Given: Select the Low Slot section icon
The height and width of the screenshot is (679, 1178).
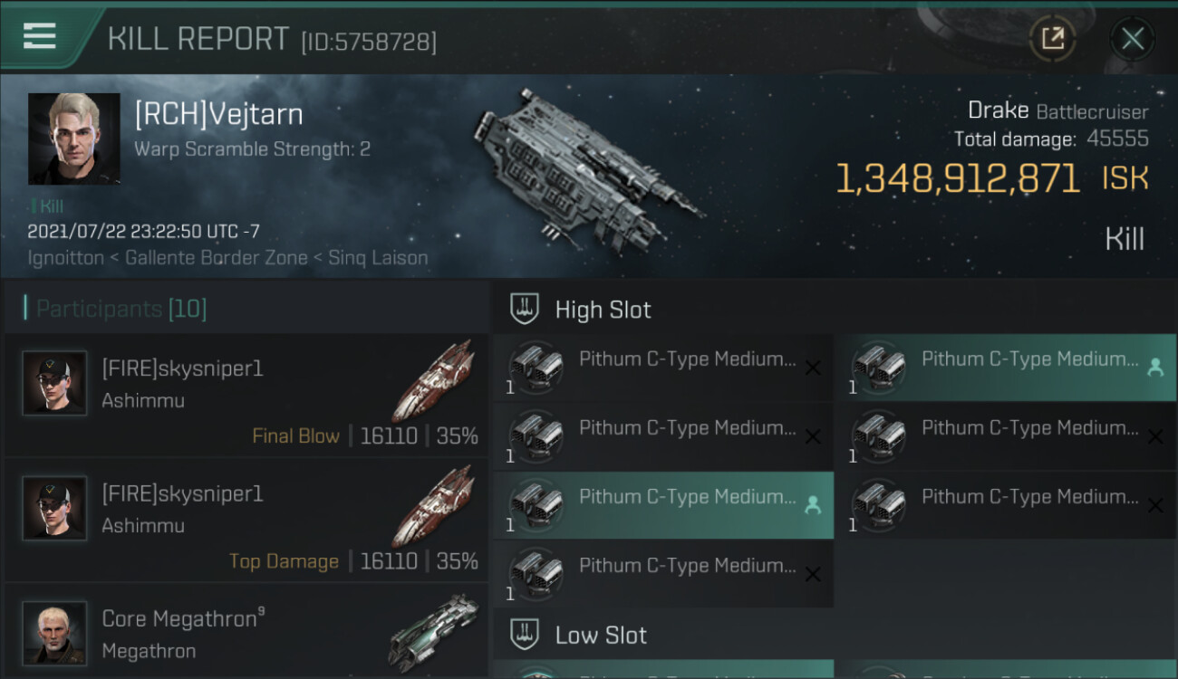Looking at the screenshot, I should coord(526,635).
